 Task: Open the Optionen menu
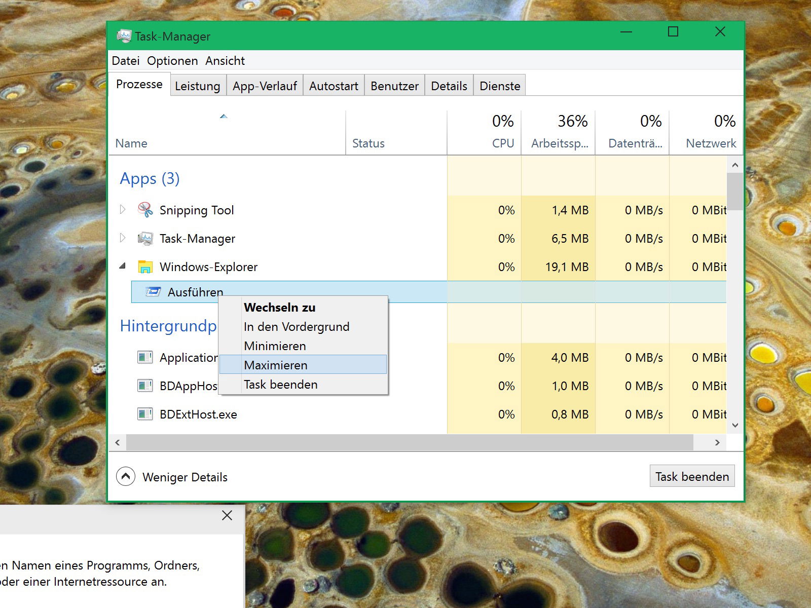click(x=172, y=61)
